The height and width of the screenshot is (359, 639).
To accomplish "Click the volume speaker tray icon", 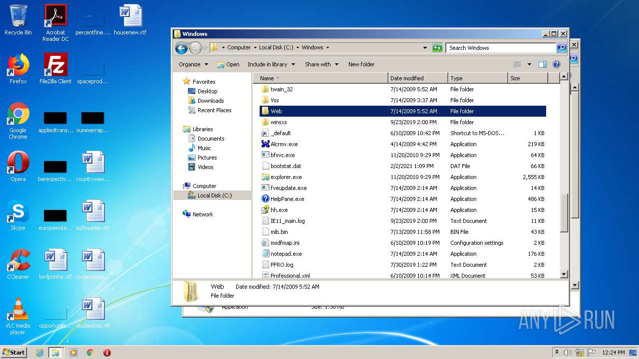I will (x=568, y=353).
